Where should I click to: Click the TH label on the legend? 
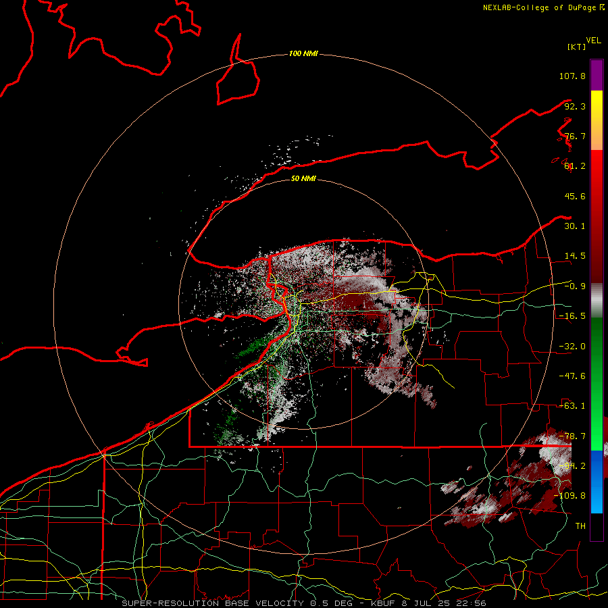(580, 526)
